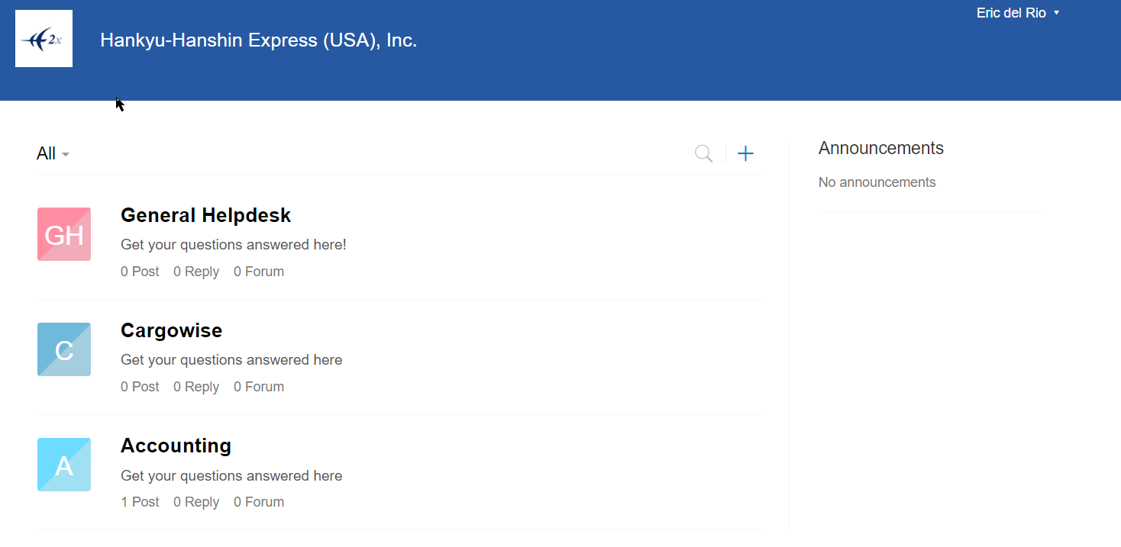Image resolution: width=1121 pixels, height=547 pixels.
Task: Click the GH General Helpdesk avatar
Action: 64,234
